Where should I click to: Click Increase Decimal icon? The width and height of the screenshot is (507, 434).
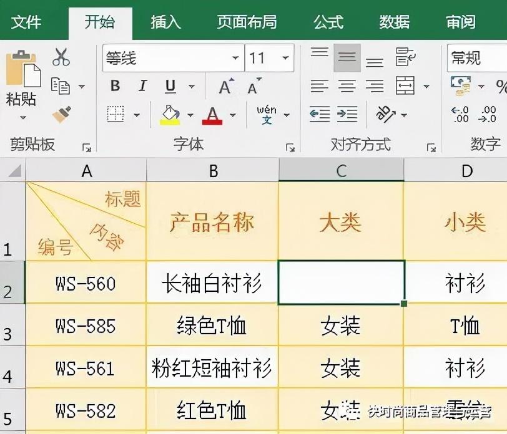[460, 114]
